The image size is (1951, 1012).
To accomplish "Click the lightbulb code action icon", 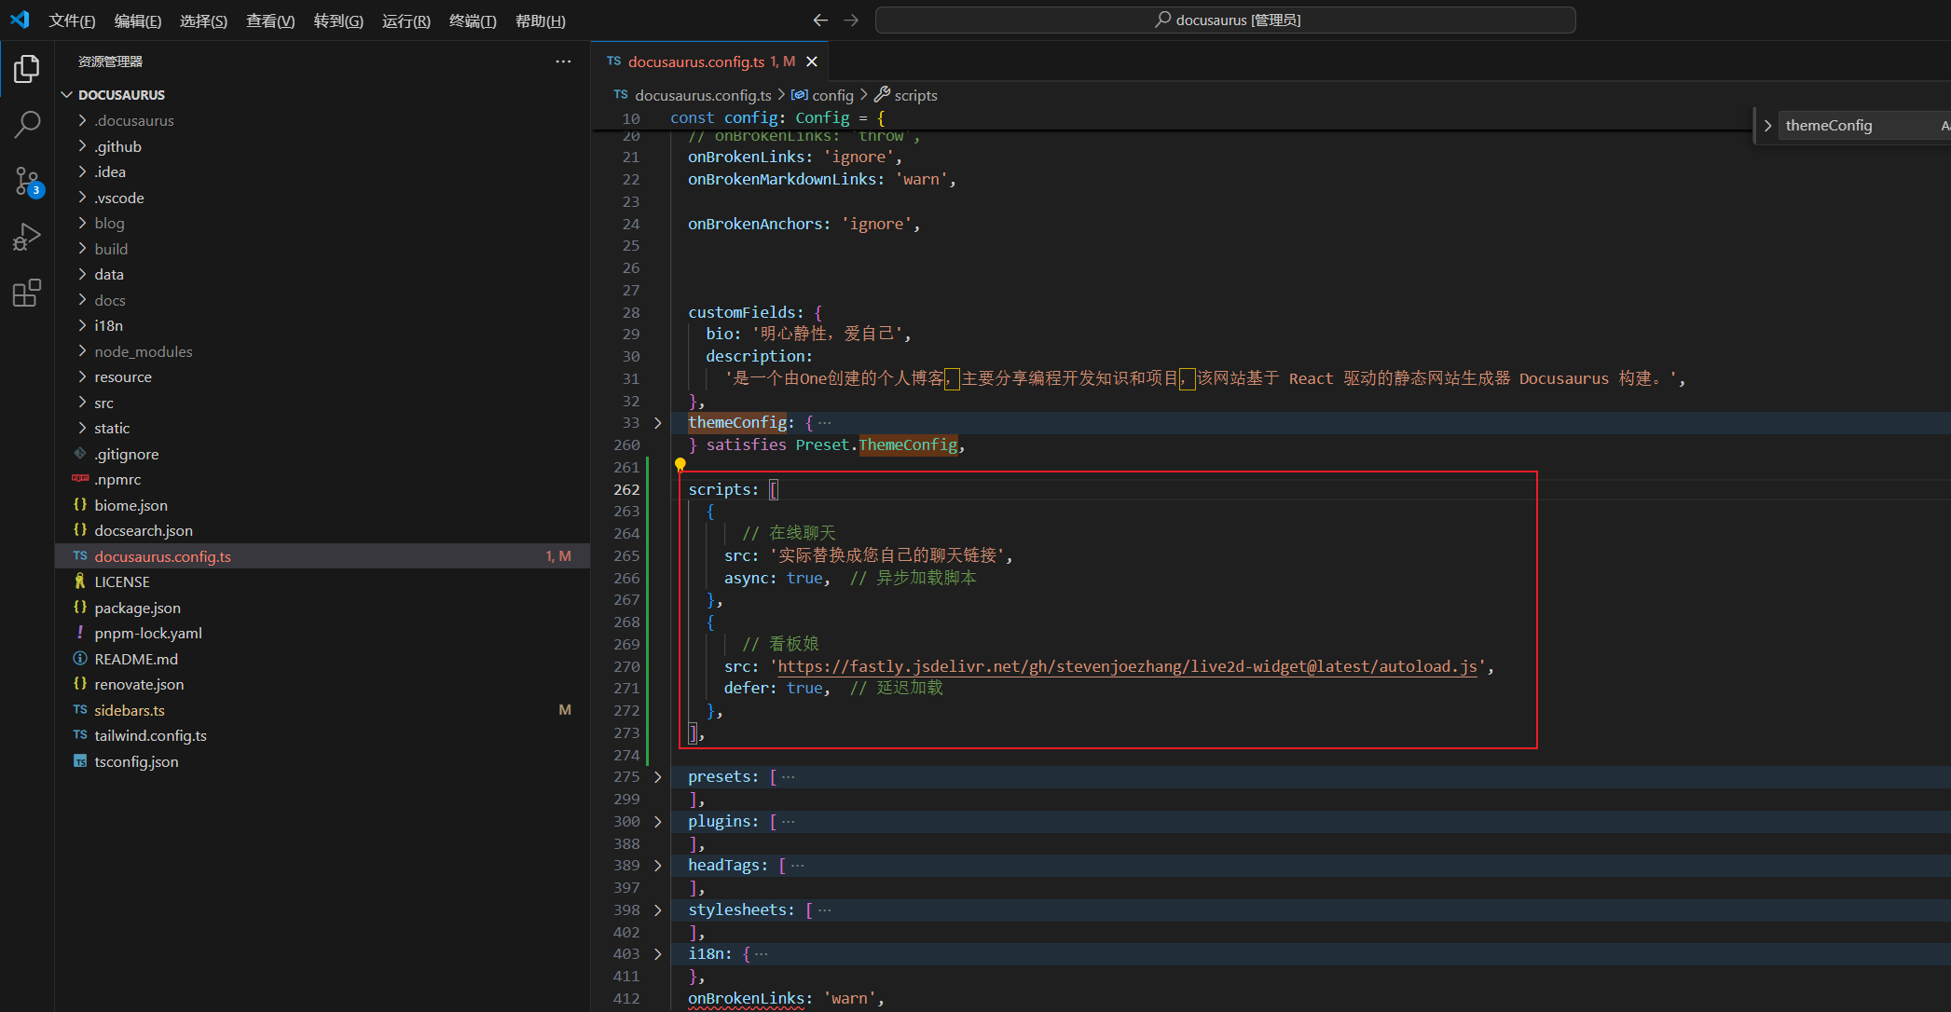I will 680,464.
